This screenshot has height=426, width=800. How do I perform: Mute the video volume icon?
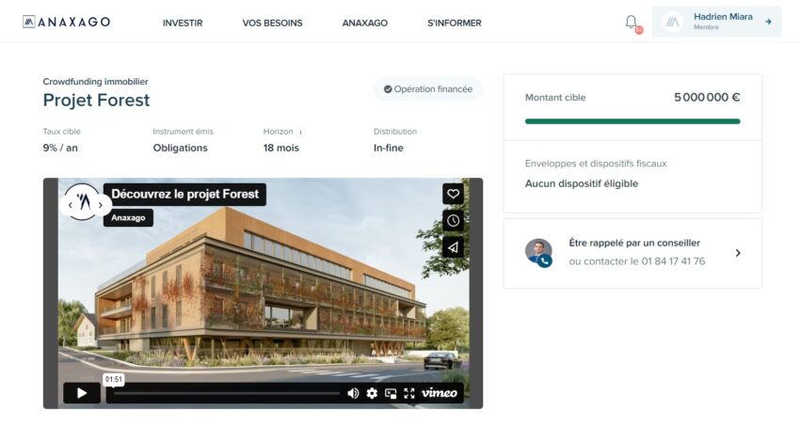(x=353, y=393)
